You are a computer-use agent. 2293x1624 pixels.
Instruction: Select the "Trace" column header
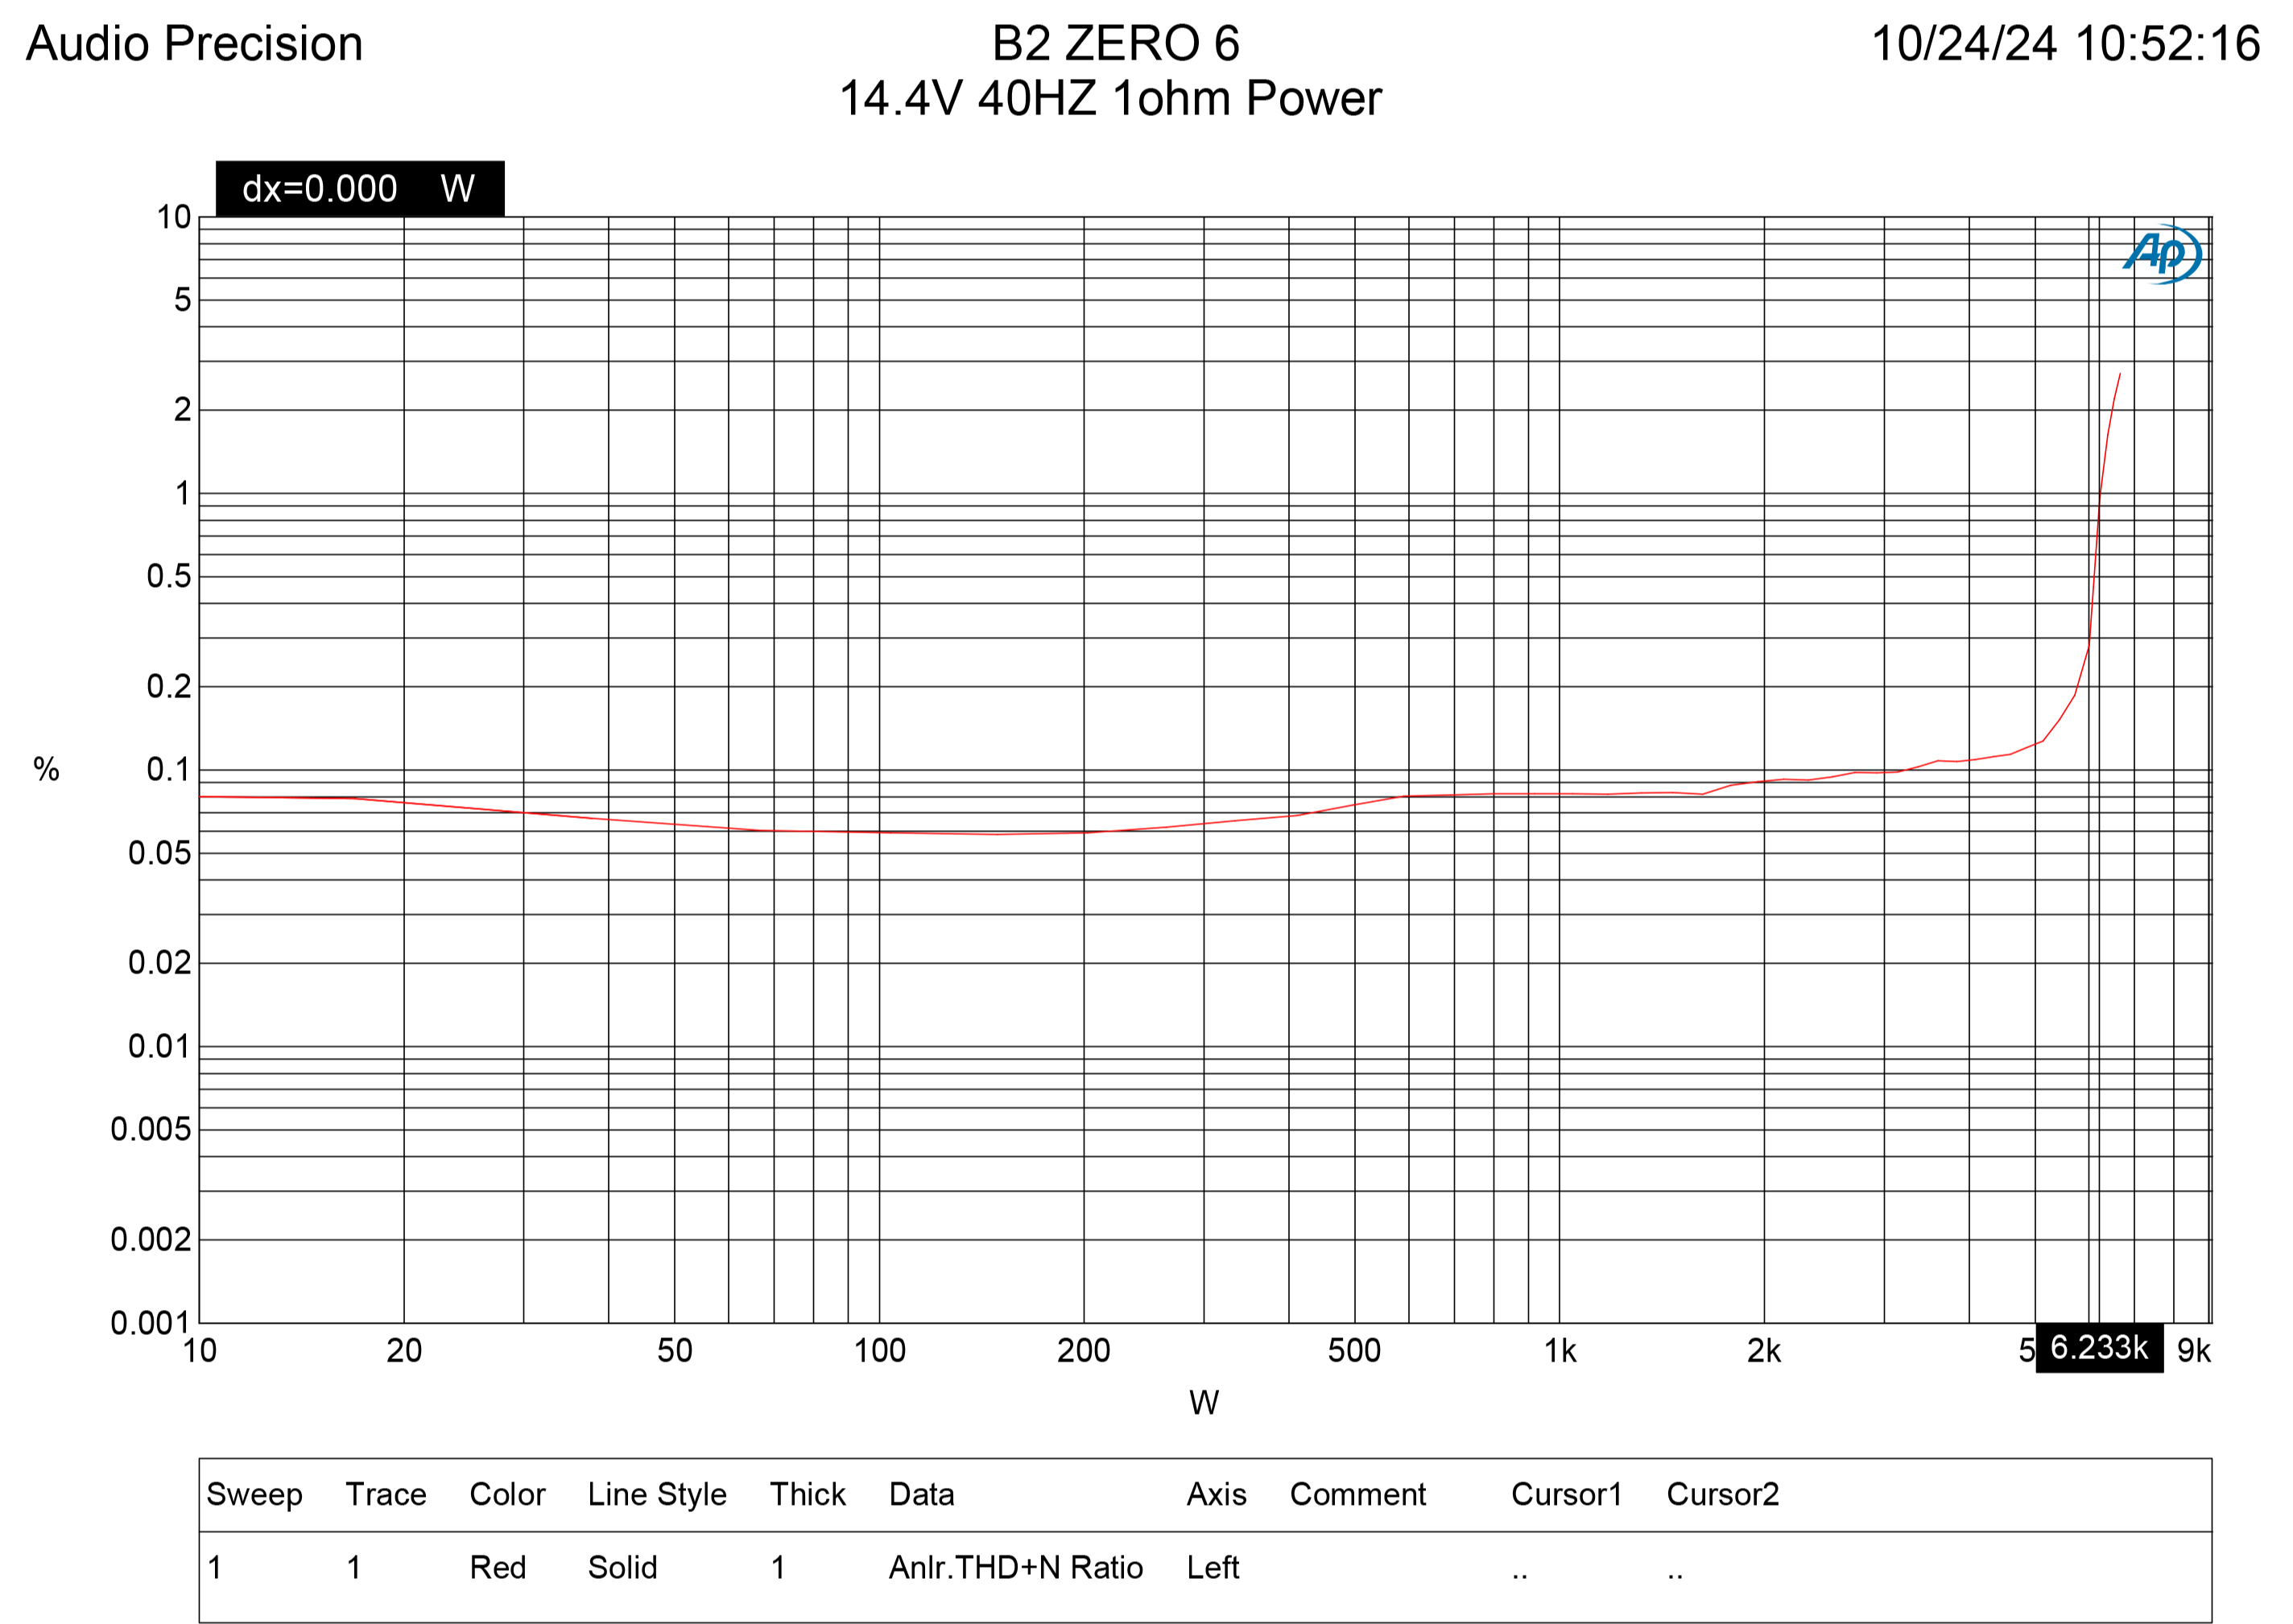coord(386,1495)
